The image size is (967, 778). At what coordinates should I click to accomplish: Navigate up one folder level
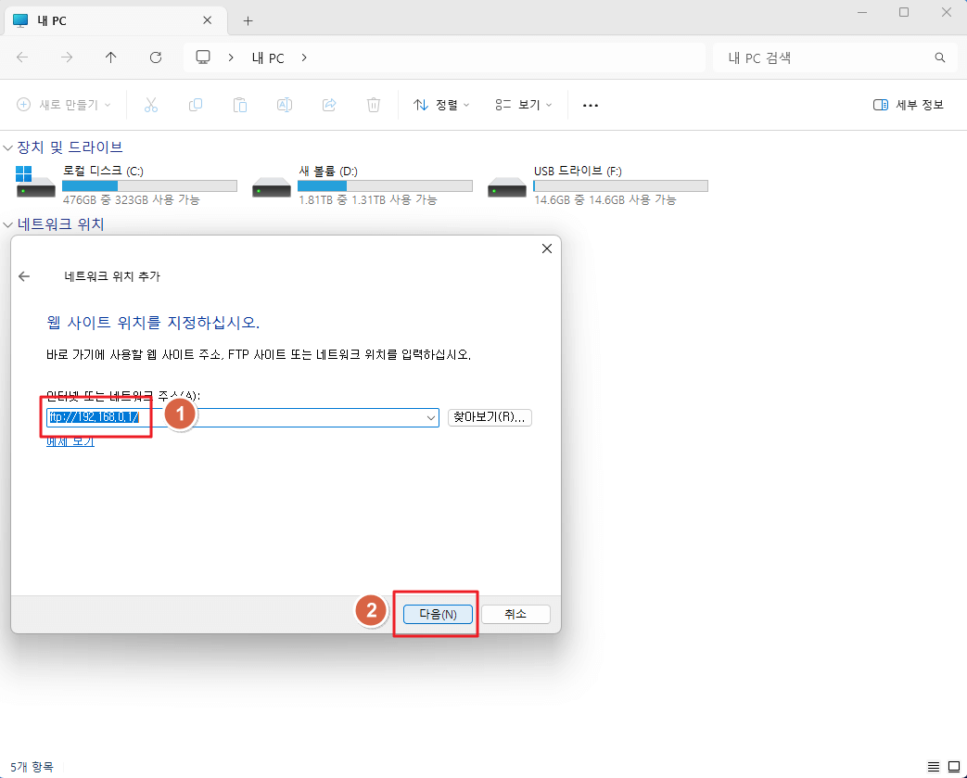(111, 57)
